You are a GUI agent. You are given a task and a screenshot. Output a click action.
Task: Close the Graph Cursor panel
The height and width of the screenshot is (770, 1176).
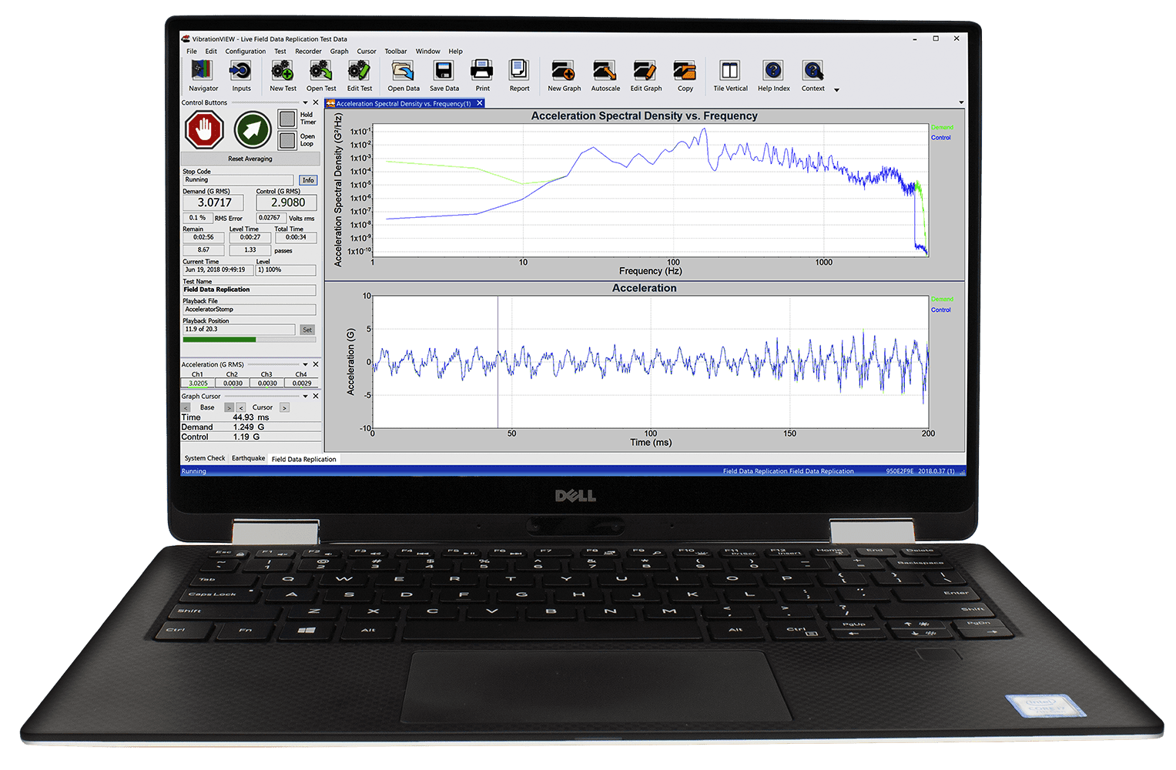click(316, 396)
